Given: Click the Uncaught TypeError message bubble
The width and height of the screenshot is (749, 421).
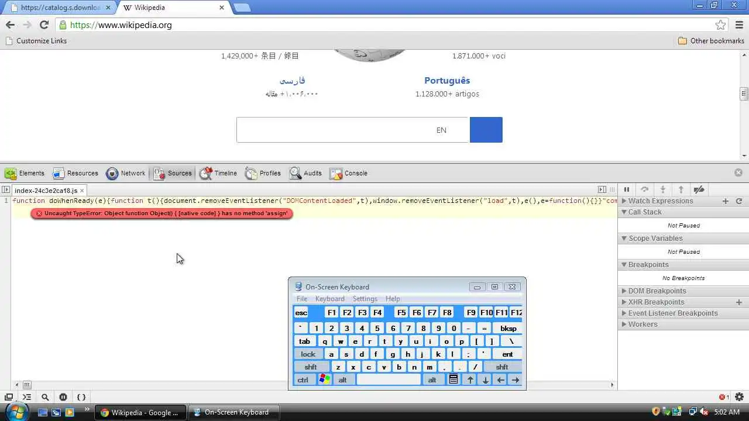Looking at the screenshot, I should point(162,213).
